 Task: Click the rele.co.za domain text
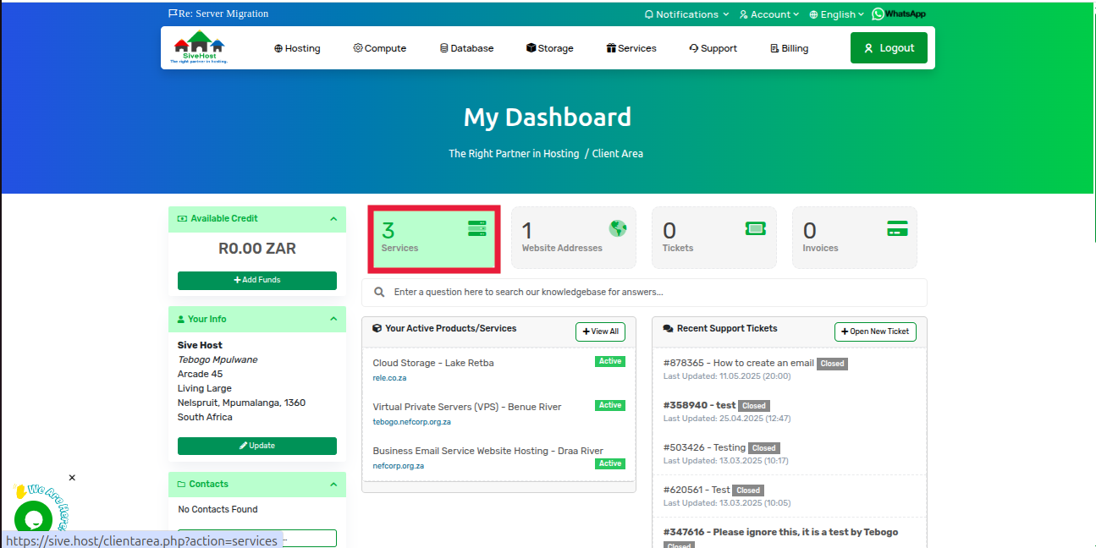coord(389,378)
